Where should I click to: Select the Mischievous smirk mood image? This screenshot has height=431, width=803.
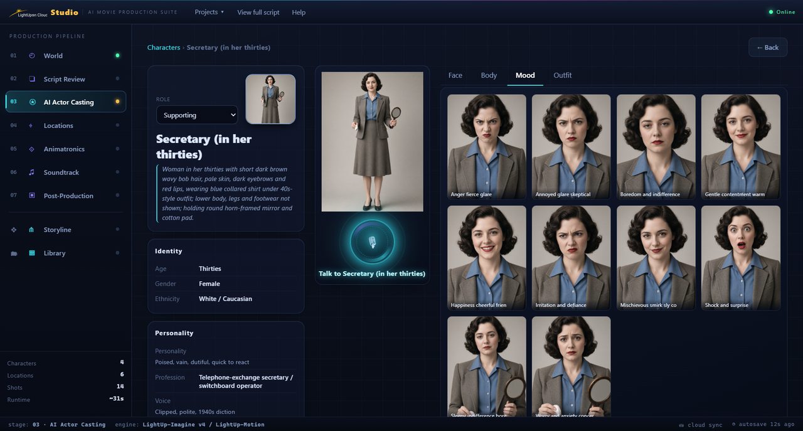[x=656, y=258]
